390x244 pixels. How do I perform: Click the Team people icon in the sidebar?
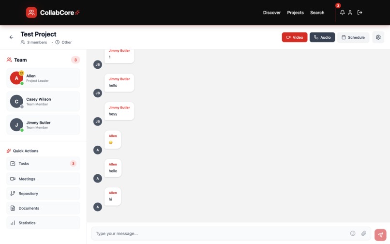pos(9,60)
